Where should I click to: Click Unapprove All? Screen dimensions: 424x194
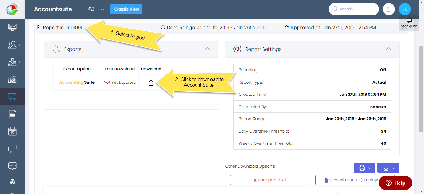269,180
